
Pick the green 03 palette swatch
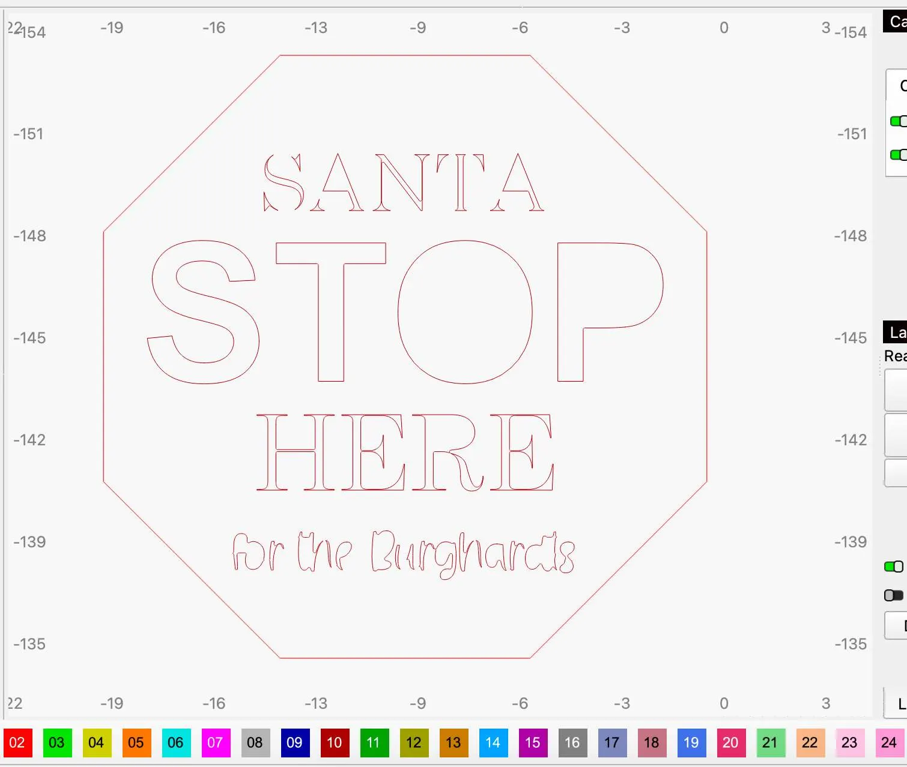57,742
